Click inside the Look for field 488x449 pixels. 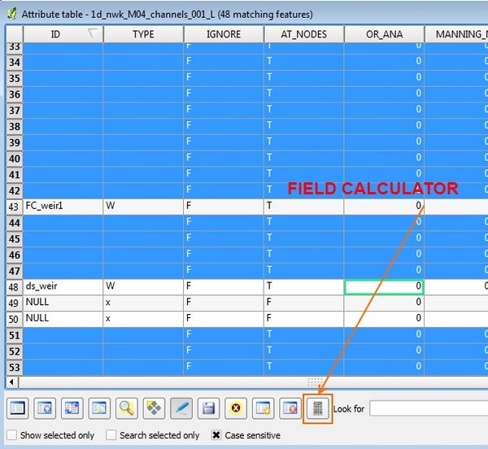pyautogui.click(x=429, y=408)
